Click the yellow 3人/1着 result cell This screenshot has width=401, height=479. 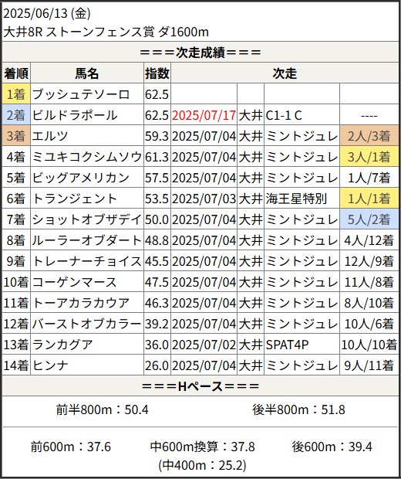(369, 157)
